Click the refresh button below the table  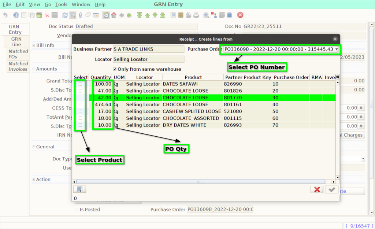[x=79, y=189]
